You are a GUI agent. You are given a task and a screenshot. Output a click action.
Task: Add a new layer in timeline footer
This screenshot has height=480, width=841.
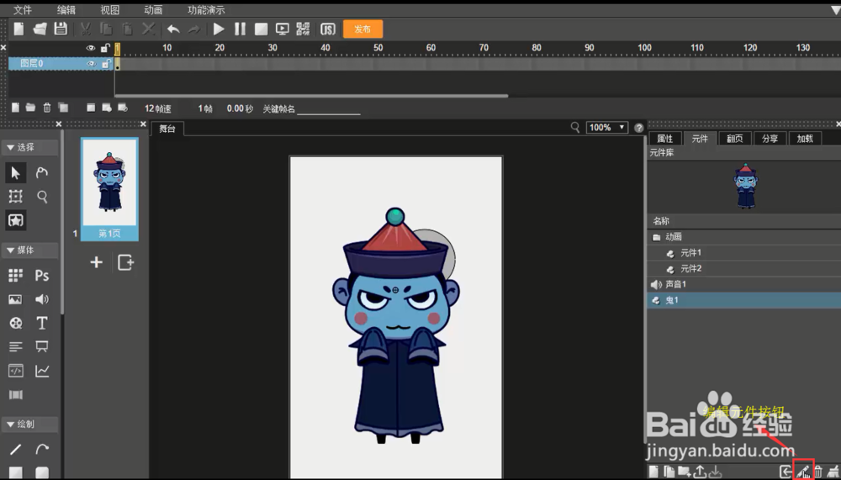[x=15, y=108]
